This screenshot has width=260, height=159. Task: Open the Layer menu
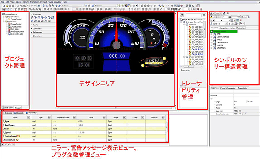pyautogui.click(x=18, y=2)
